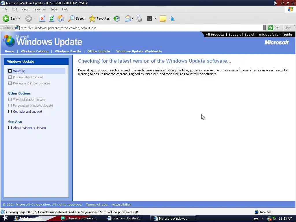This screenshot has height=222, width=296.
Task: Expand the Links toolbar chevron
Action: coord(295,25)
